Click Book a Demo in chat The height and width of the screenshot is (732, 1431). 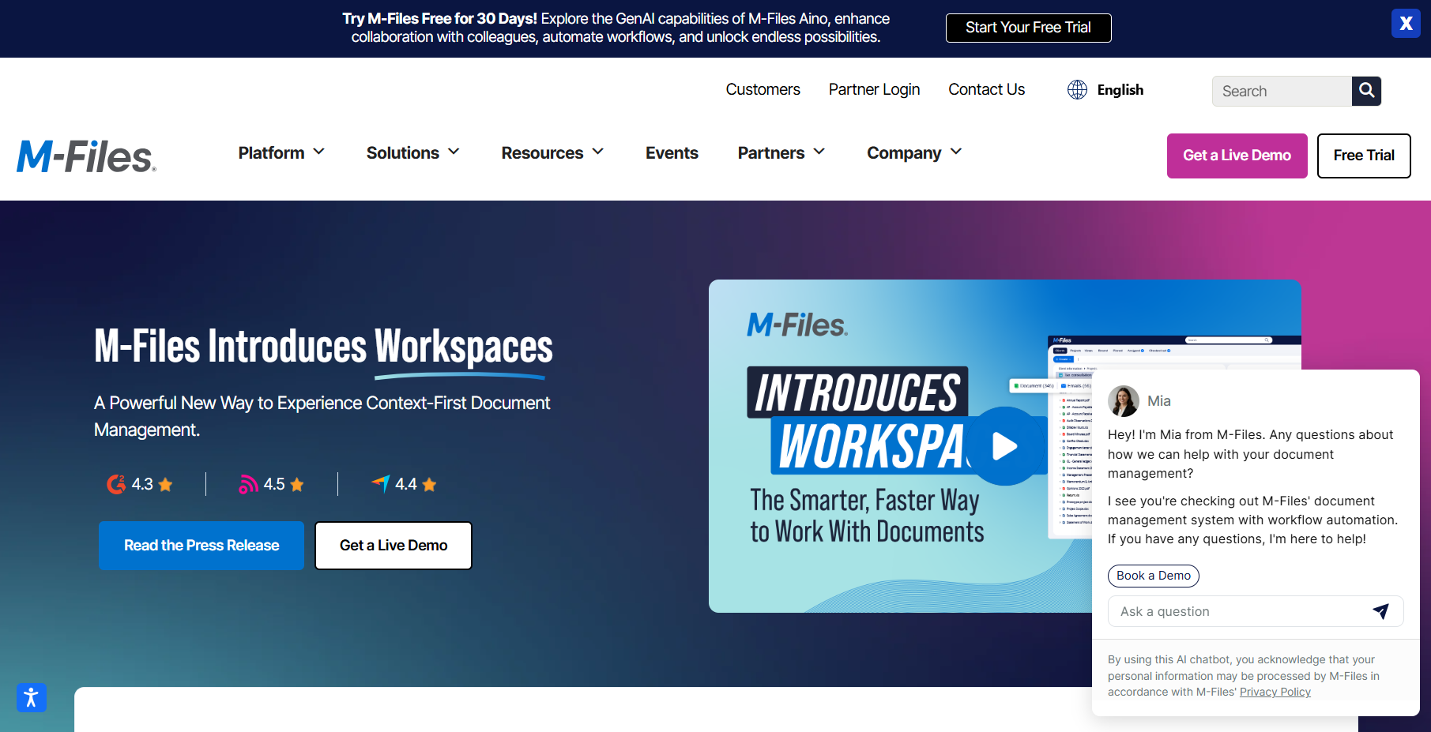pos(1153,576)
